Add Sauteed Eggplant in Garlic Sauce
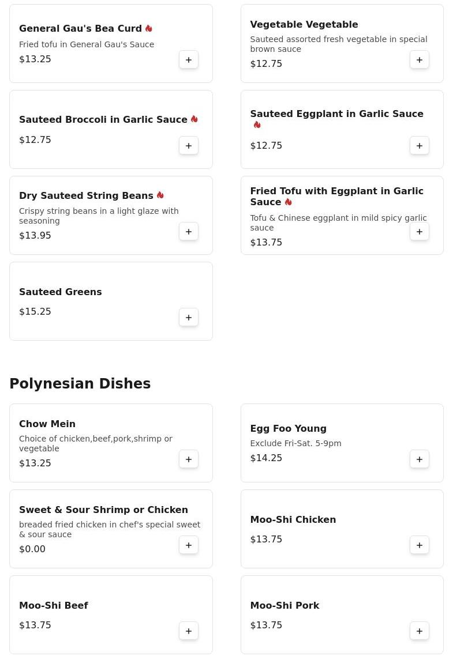Screen dimensions: 453x660 (x=420, y=146)
